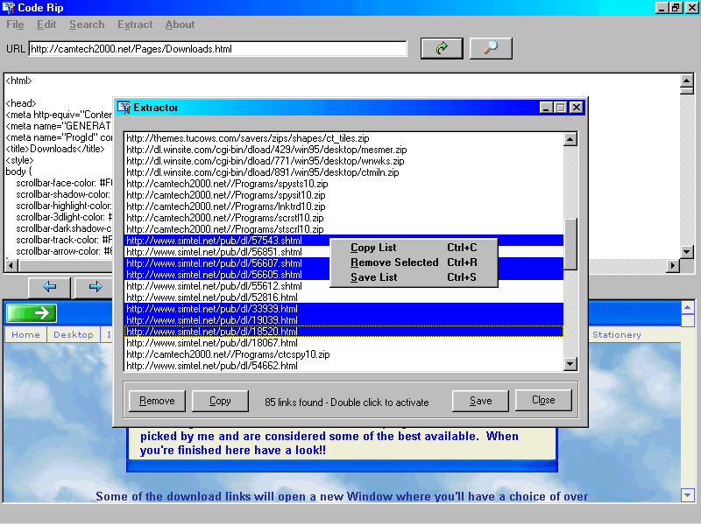Click the web page scroll down arrow

pyautogui.click(x=687, y=494)
